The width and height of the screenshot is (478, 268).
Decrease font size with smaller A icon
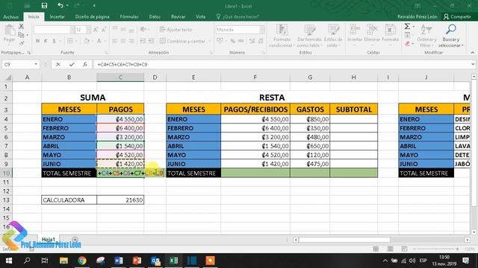coord(104,30)
